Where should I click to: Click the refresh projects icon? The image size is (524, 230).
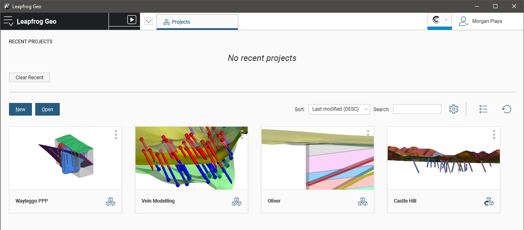tap(506, 109)
